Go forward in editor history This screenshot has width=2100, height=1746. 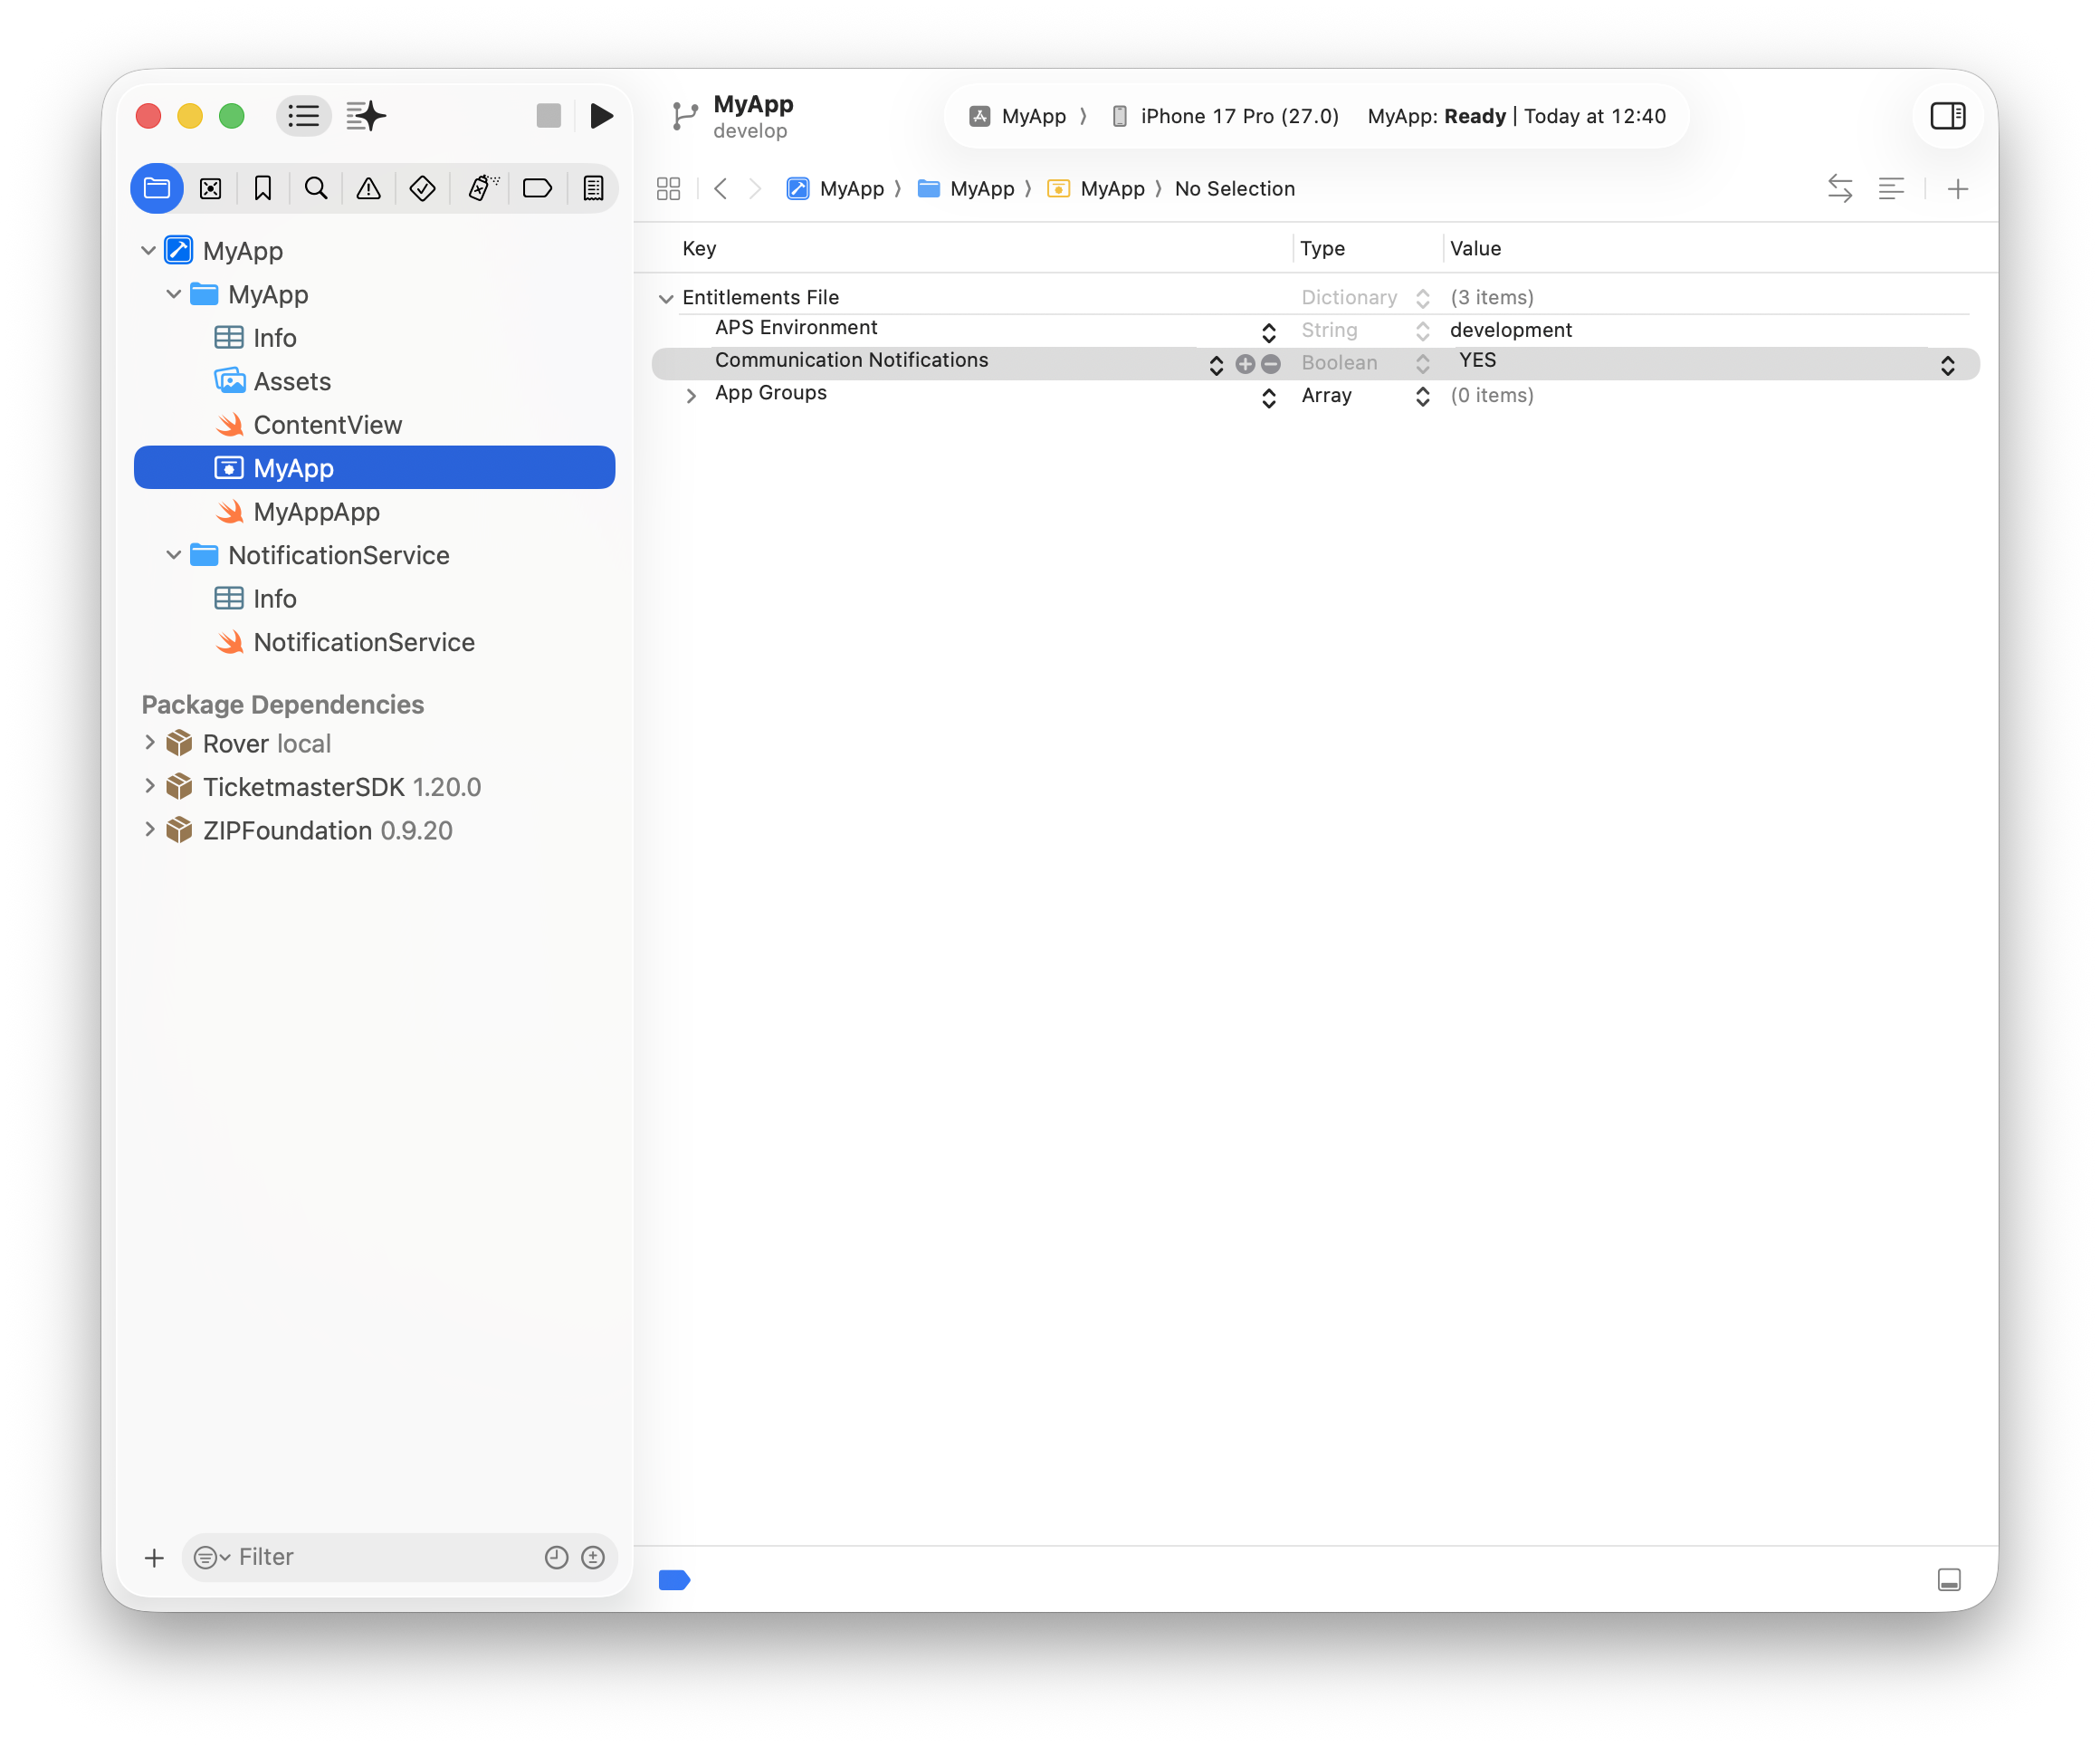pyautogui.click(x=756, y=188)
